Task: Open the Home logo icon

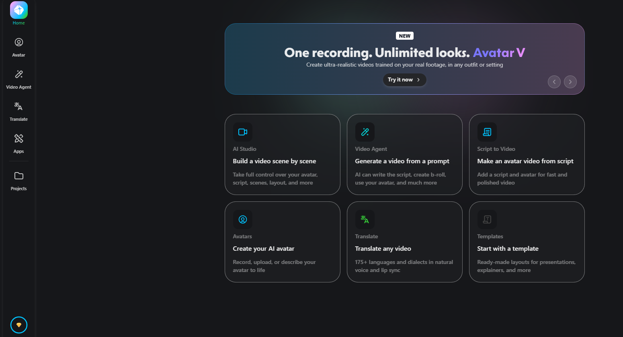Action: coord(19,10)
